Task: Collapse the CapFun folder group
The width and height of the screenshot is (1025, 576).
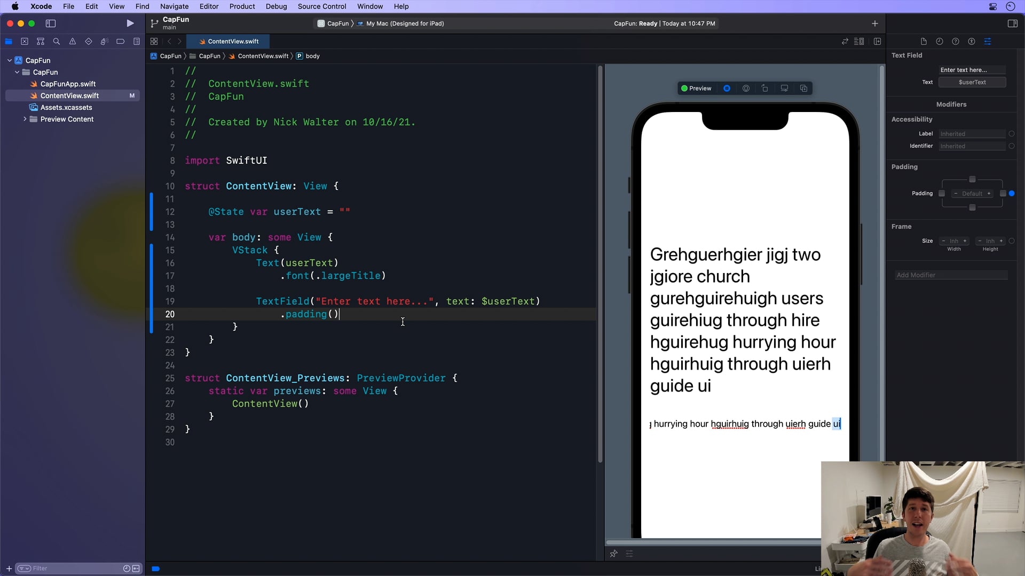Action: pyautogui.click(x=17, y=72)
